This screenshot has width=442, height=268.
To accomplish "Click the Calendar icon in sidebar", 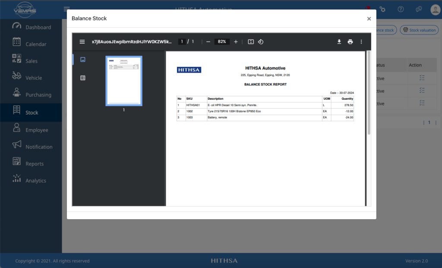I will (17, 42).
